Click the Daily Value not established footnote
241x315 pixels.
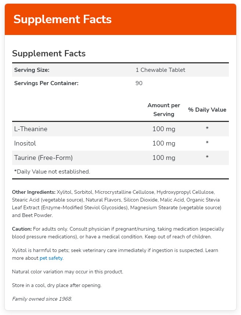click(52, 171)
